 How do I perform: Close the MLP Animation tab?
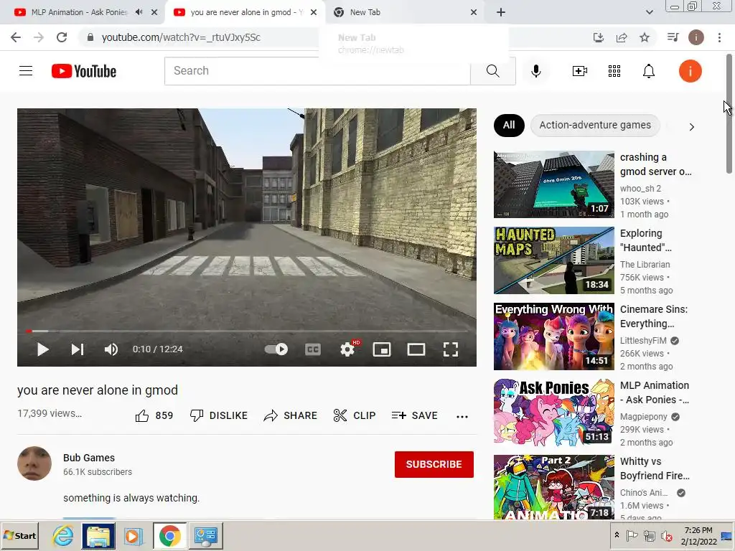(x=154, y=13)
